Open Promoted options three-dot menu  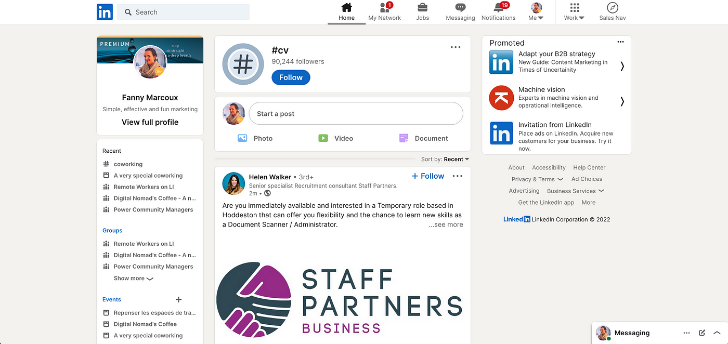pos(620,42)
